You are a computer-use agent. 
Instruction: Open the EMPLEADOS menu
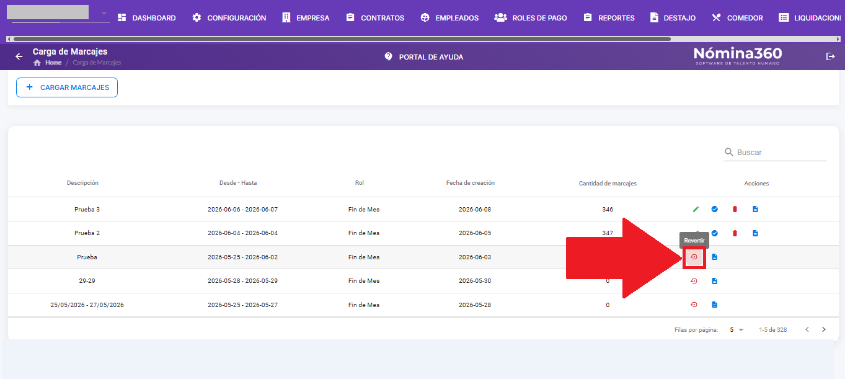(x=449, y=18)
